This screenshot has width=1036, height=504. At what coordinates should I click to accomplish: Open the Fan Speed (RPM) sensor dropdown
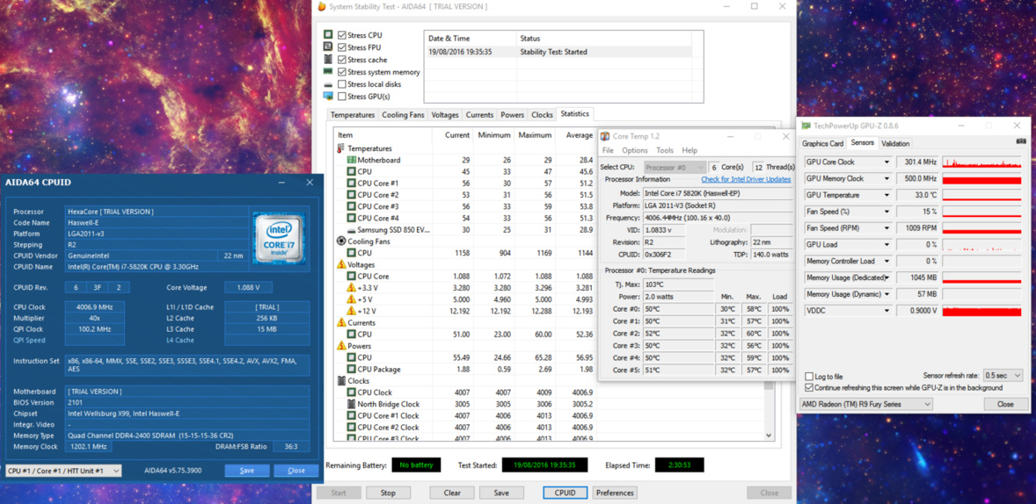click(x=886, y=227)
